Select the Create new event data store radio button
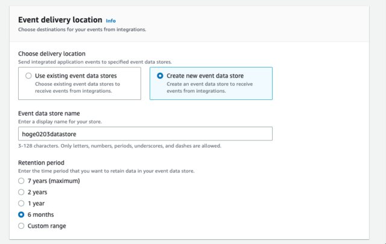 [x=160, y=76]
